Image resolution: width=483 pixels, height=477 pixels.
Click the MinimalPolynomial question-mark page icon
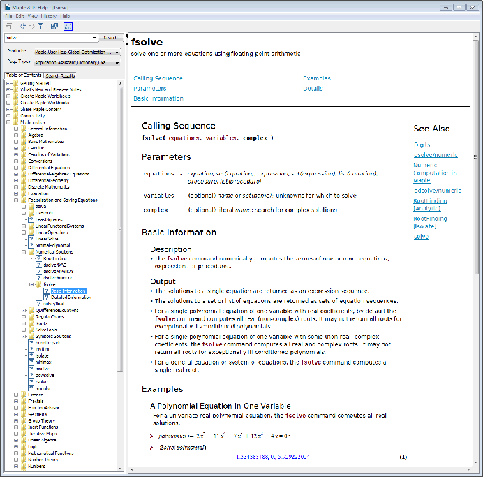[x=31, y=245]
